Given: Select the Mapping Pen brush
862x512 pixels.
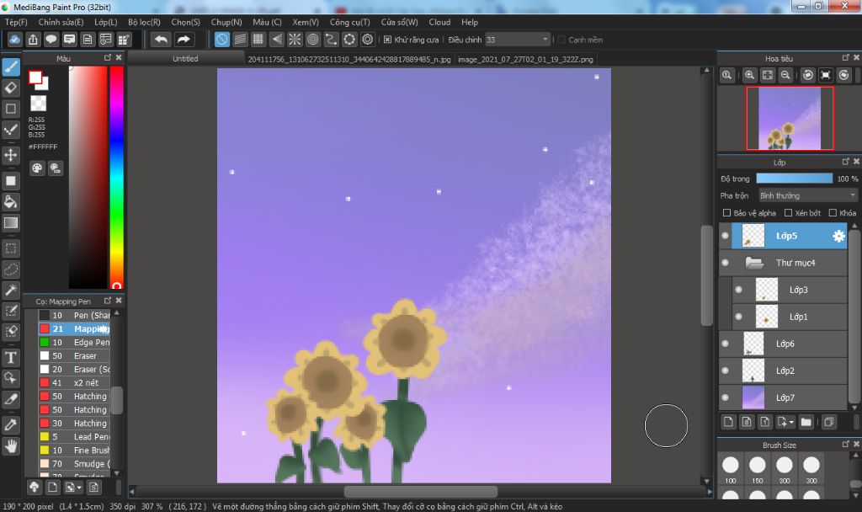Looking at the screenshot, I should (x=74, y=329).
